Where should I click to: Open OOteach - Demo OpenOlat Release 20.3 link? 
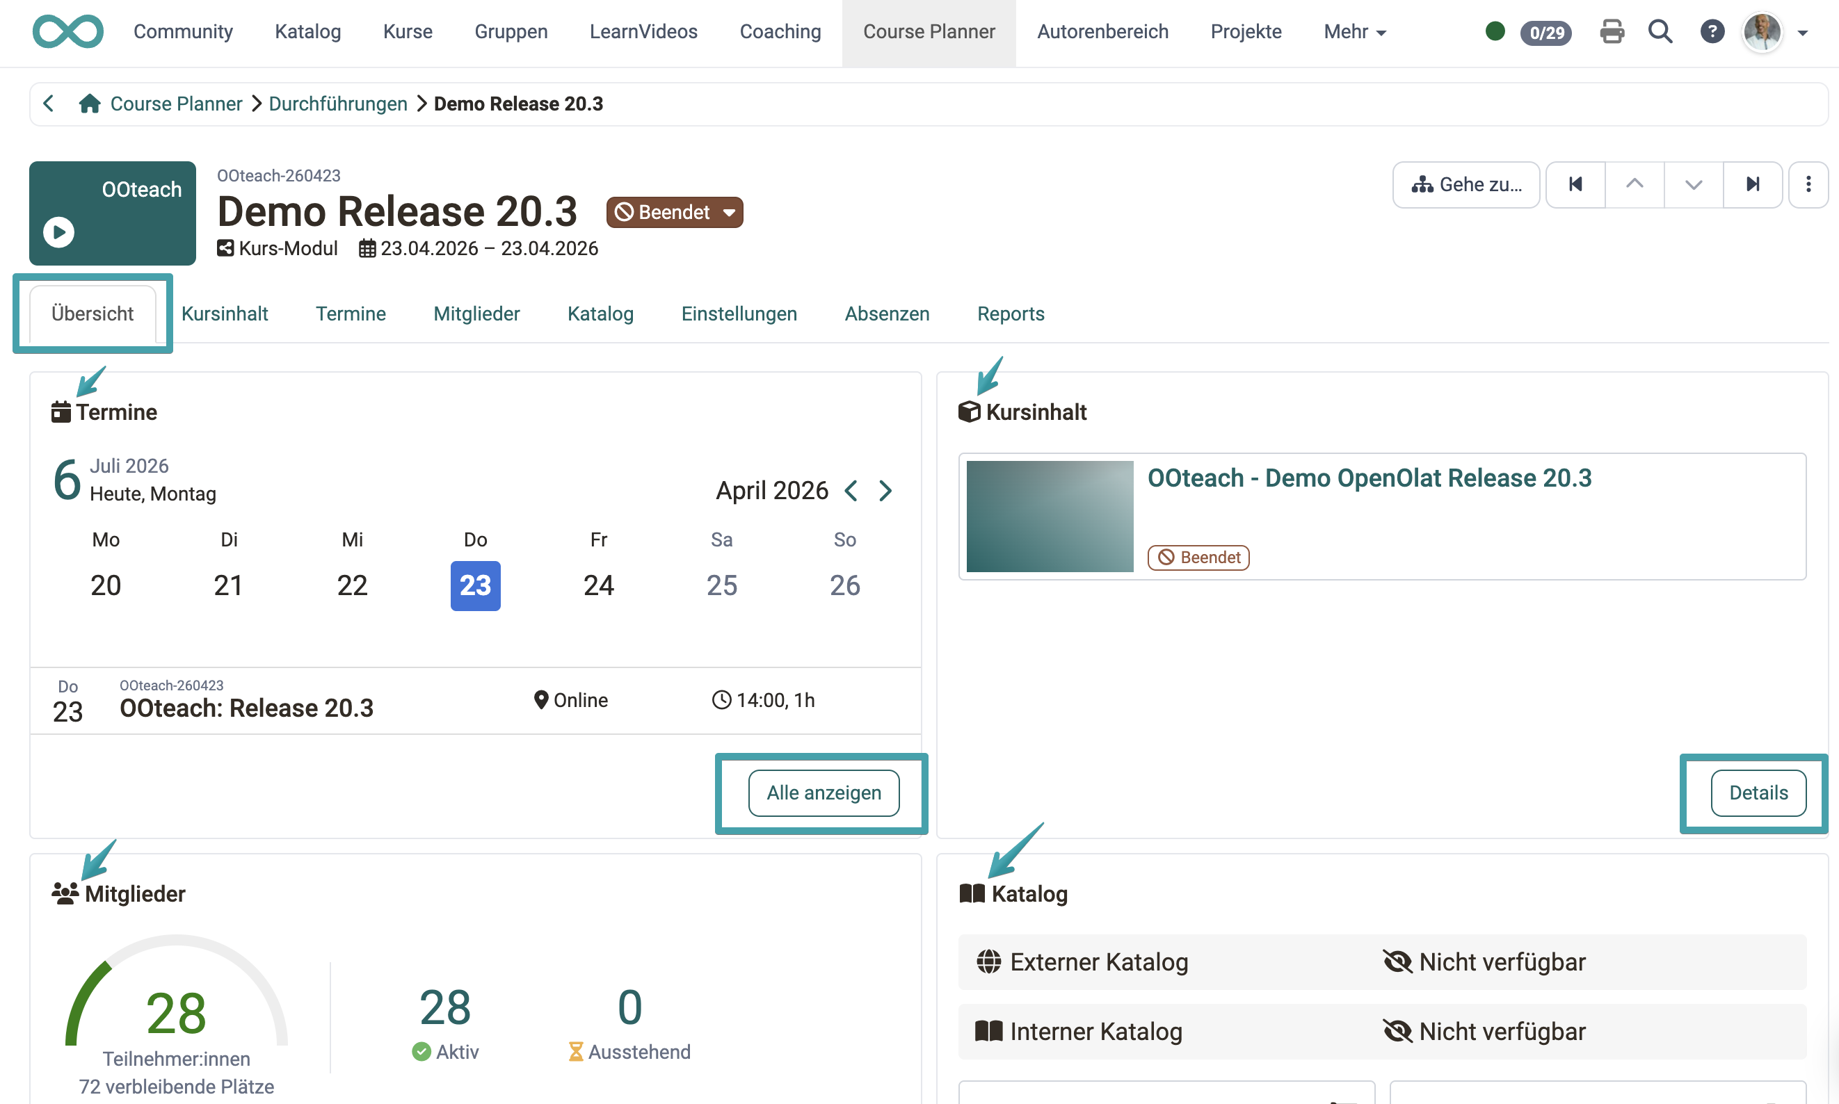[1370, 478]
